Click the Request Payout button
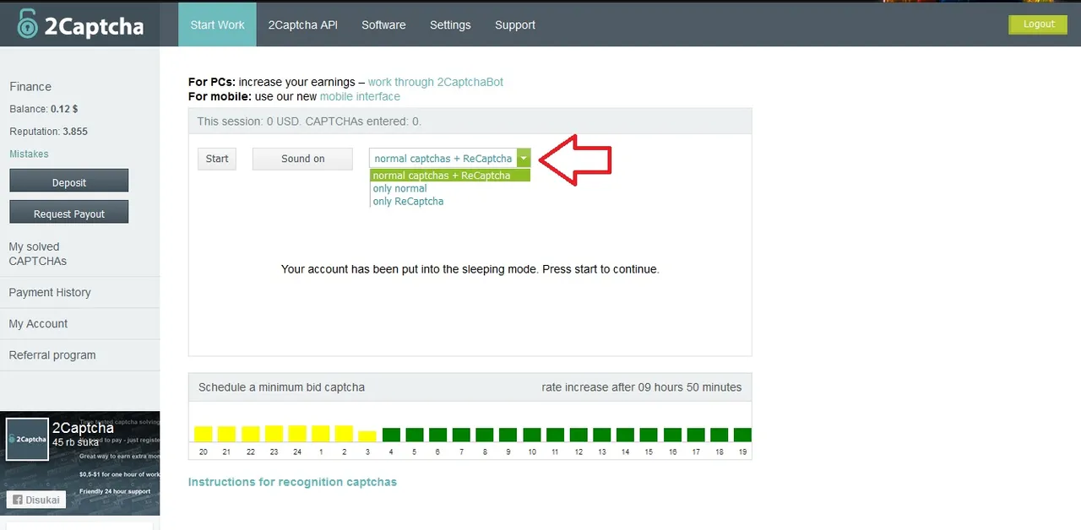Image resolution: width=1081 pixels, height=530 pixels. coord(69,212)
